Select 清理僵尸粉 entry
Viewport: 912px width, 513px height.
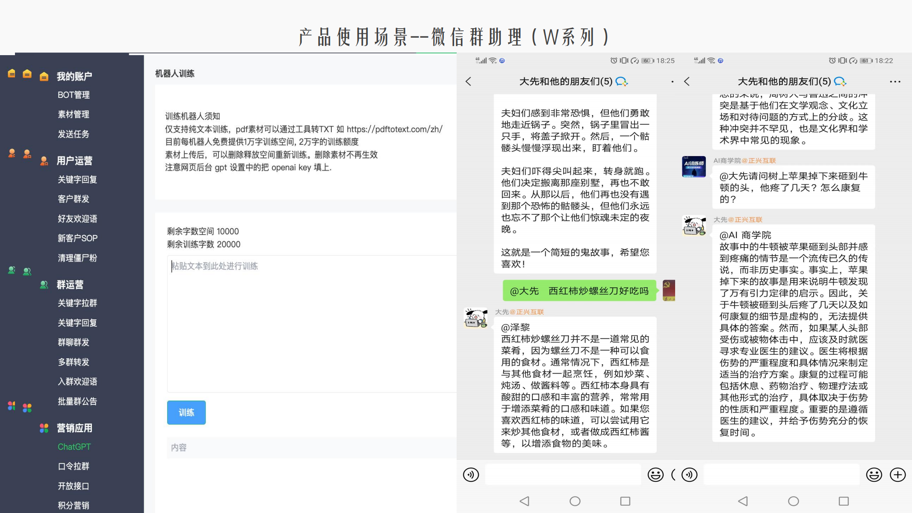point(77,258)
